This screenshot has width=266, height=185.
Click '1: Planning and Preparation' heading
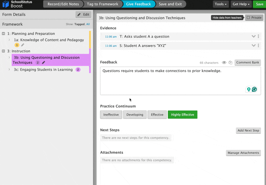click(31, 34)
